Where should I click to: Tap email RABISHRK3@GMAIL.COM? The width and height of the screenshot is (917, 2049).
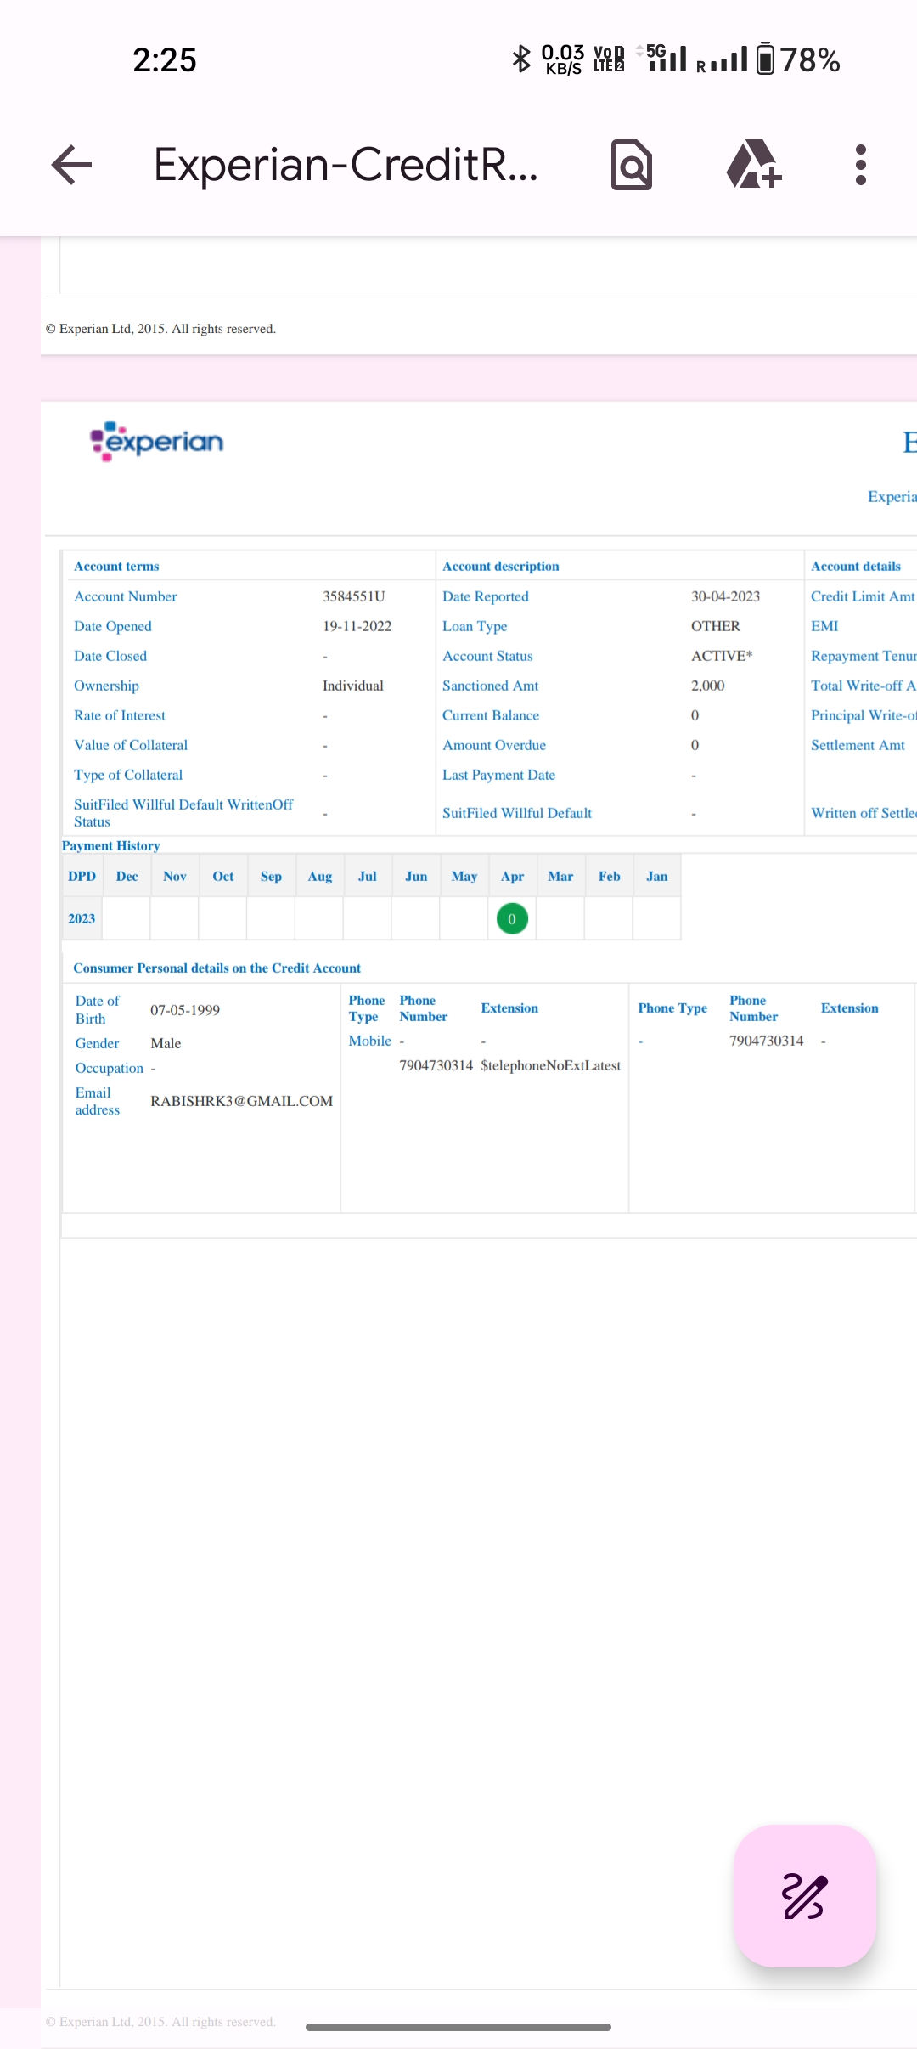(x=241, y=1101)
